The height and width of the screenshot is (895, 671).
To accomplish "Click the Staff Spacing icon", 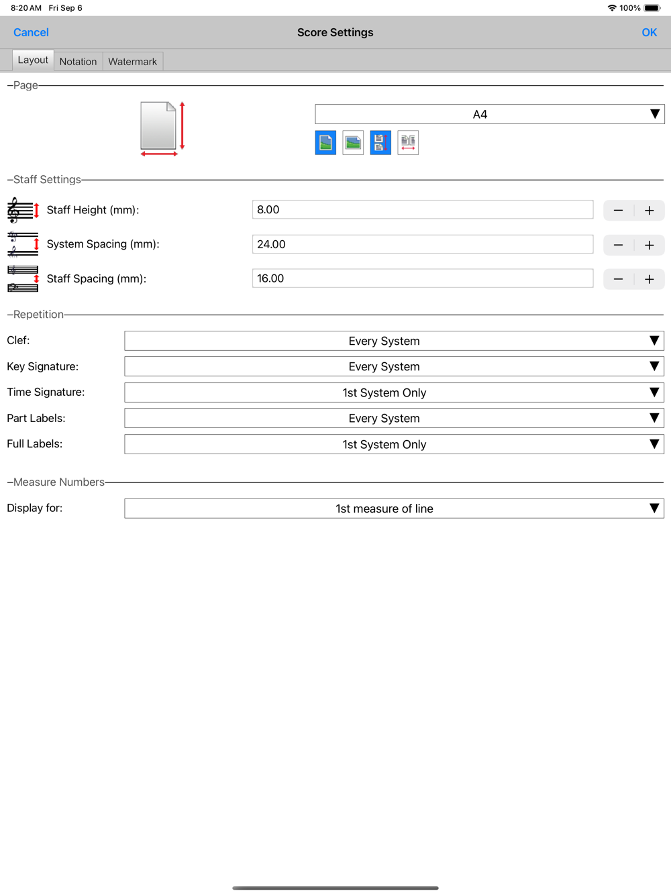I will [x=23, y=278].
